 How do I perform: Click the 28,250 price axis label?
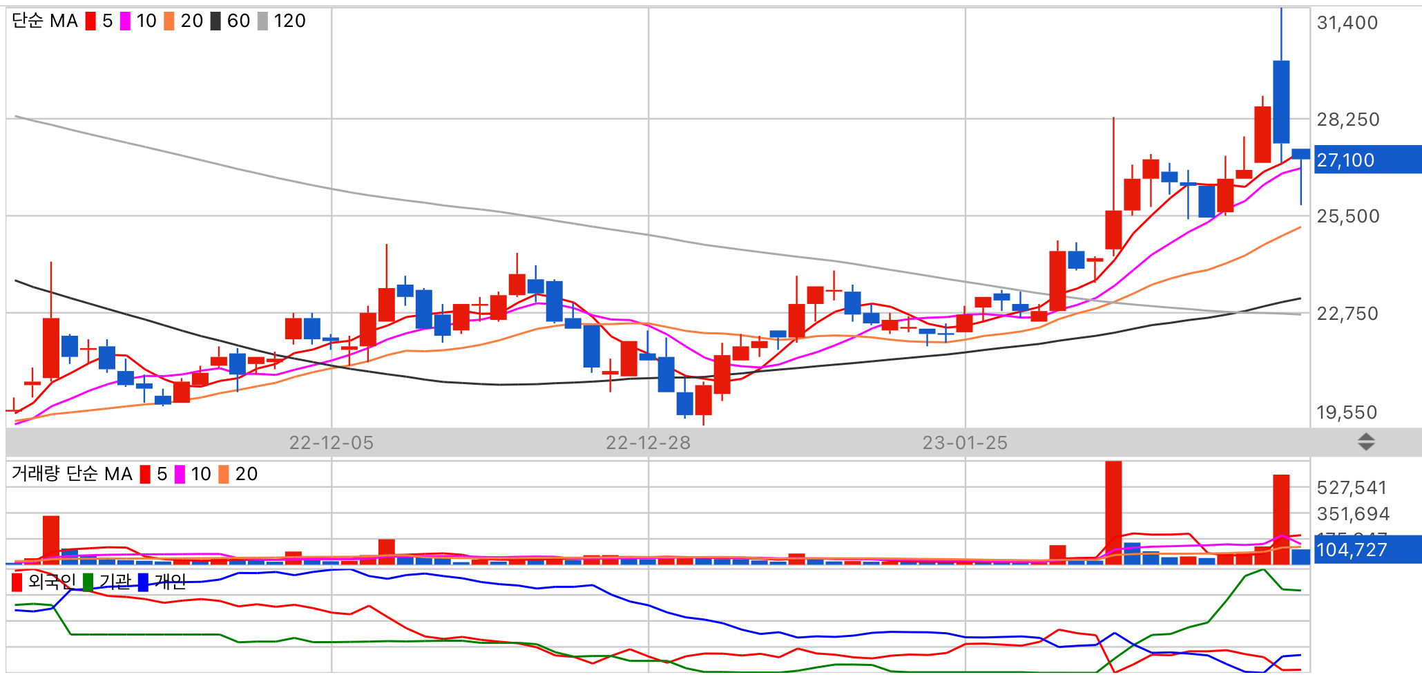click(1348, 120)
